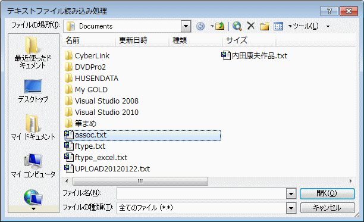Image resolution: width=364 pixels, height=222 pixels.
Task: Click the scroll right arrow
Action: click(x=350, y=181)
